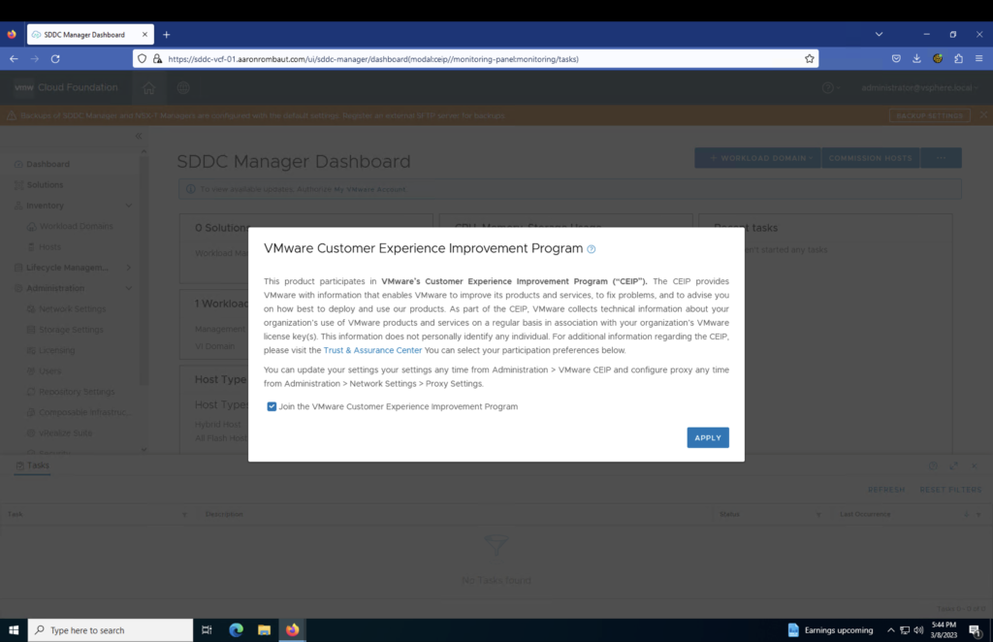993x642 pixels.
Task: Click the site lock security icon
Action: (x=157, y=59)
